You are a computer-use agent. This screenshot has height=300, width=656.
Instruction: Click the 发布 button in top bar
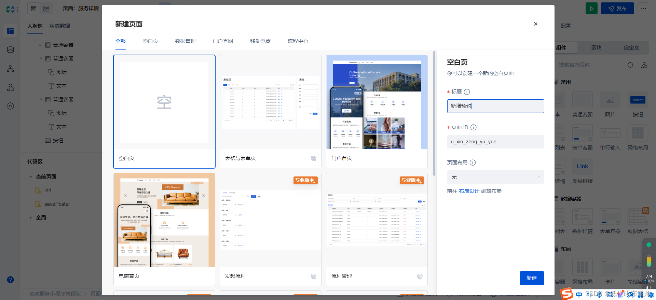[617, 9]
